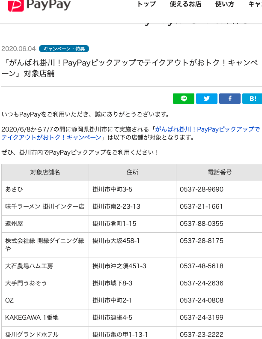
Task: Select address 掛川市肴町1-15
Action: 114,224
